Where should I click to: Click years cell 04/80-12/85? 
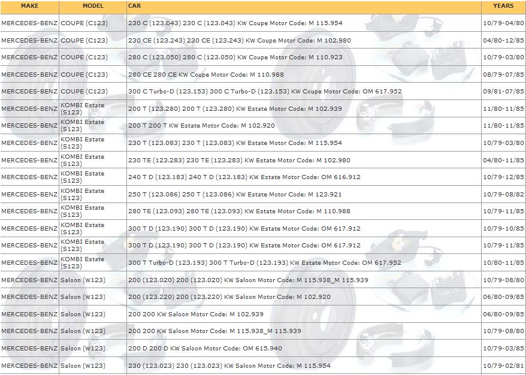point(503,41)
